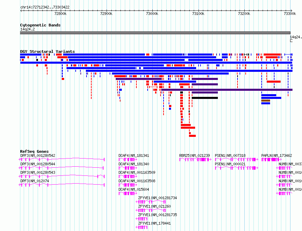Open DCAF4|NM_015604 gene label
302x231 pixels.
point(134,189)
